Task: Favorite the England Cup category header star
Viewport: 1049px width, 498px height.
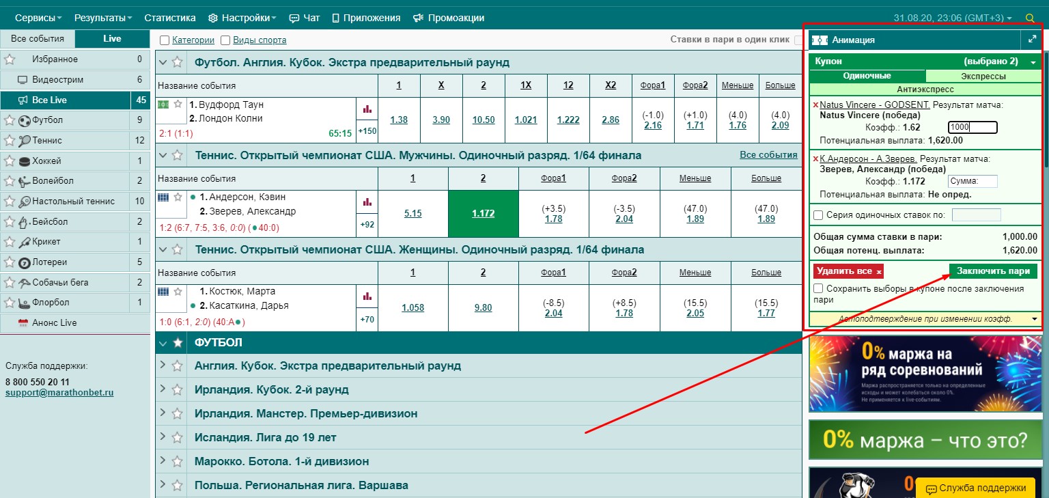Action: (x=178, y=62)
